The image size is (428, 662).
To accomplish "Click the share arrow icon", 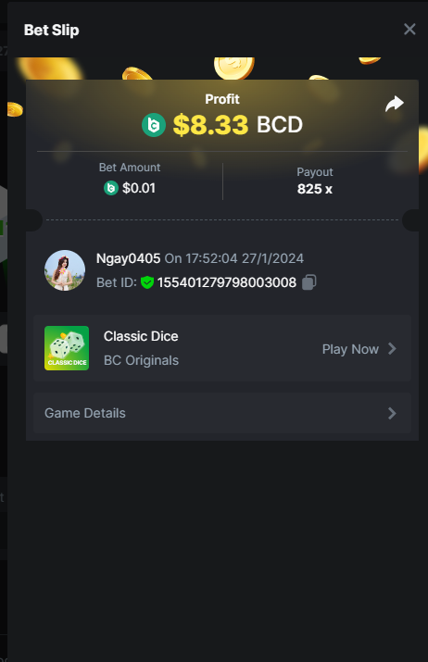I will (395, 104).
